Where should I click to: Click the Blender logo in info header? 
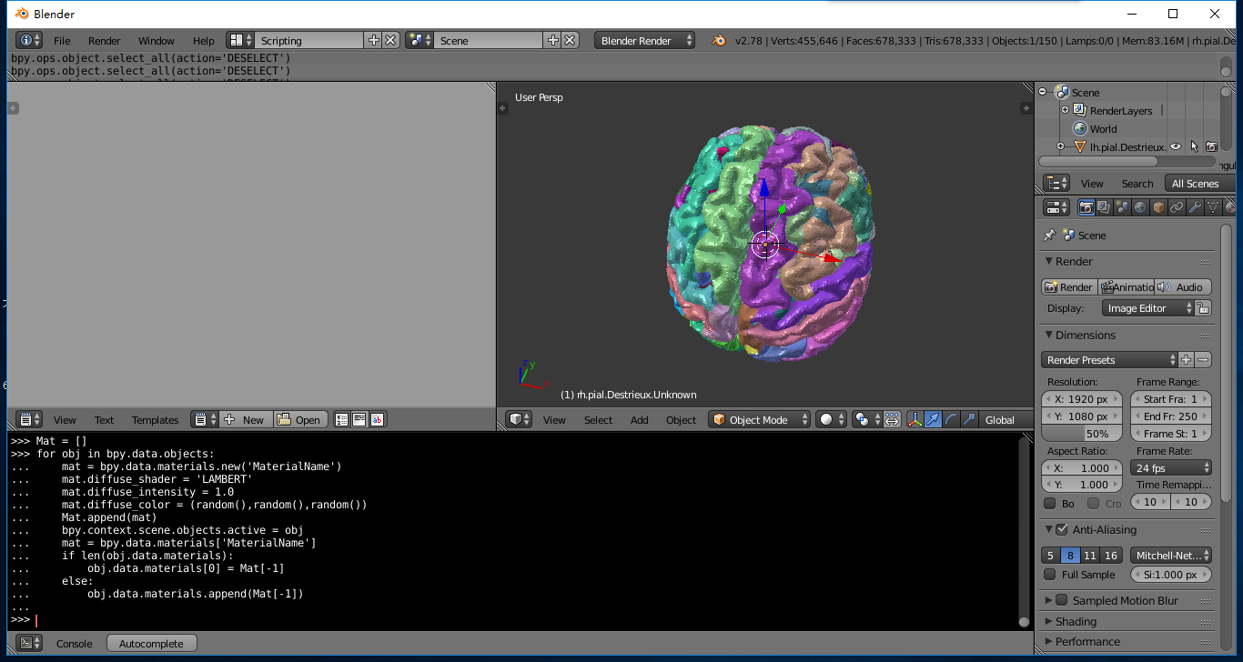720,40
